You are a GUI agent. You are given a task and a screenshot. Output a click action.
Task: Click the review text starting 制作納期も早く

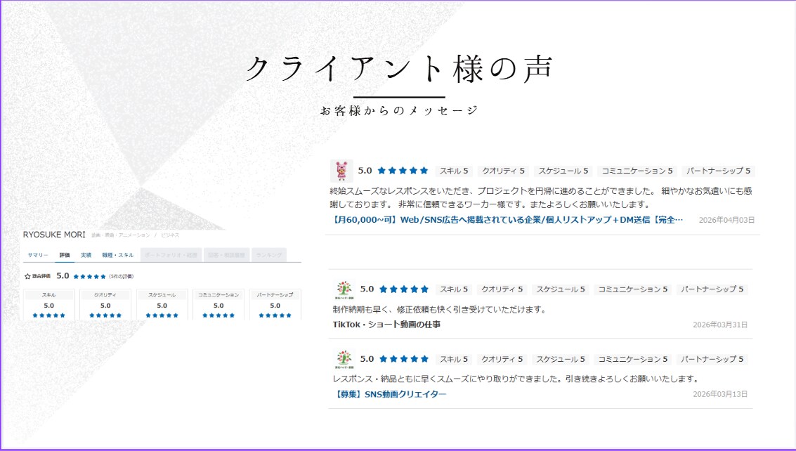click(x=440, y=309)
